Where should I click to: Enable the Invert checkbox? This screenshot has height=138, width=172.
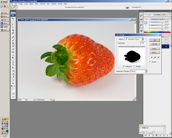[151, 62]
